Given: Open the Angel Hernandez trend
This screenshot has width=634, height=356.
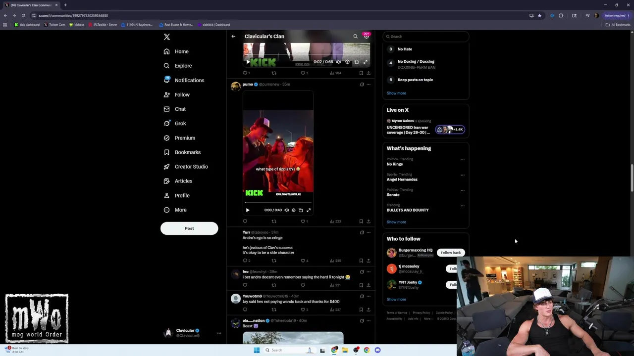Looking at the screenshot, I should coord(402,179).
